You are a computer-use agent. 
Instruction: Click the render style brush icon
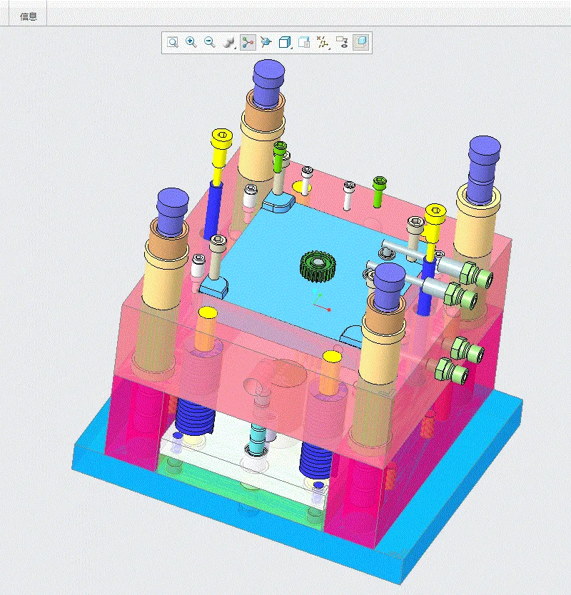227,42
